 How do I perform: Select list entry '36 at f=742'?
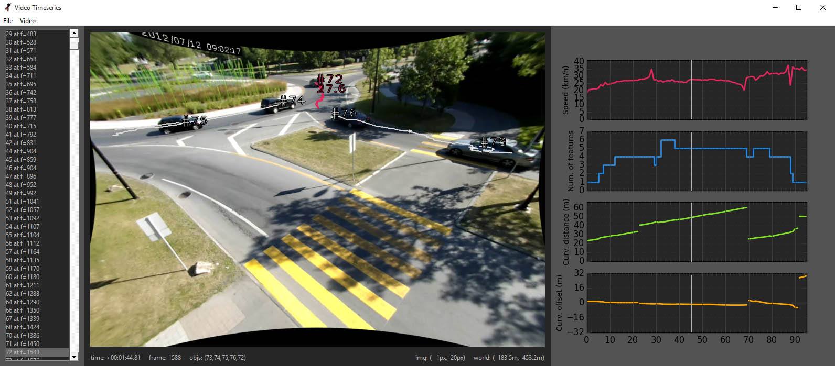tap(37, 93)
